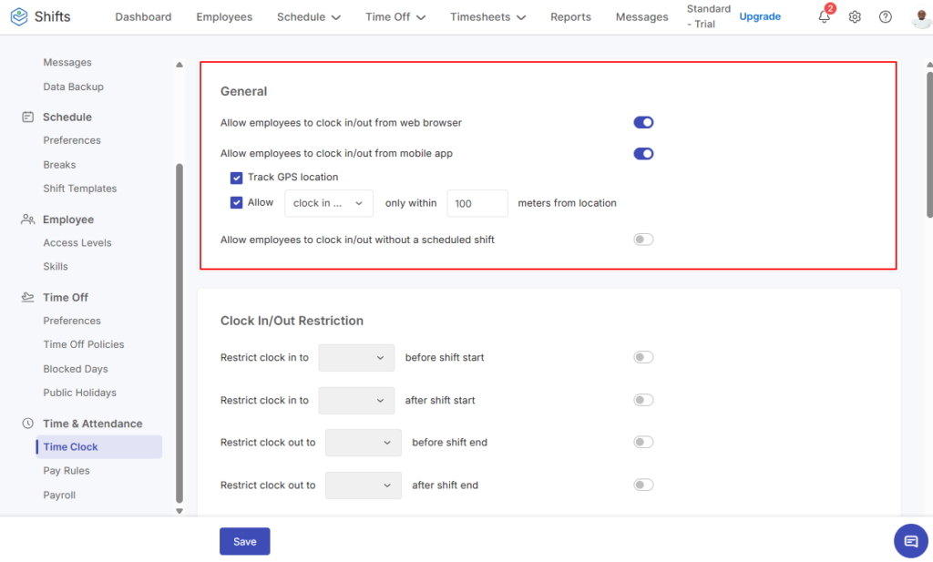Expand the Time Off top navigation menu
933x562 pixels.
[x=395, y=16]
